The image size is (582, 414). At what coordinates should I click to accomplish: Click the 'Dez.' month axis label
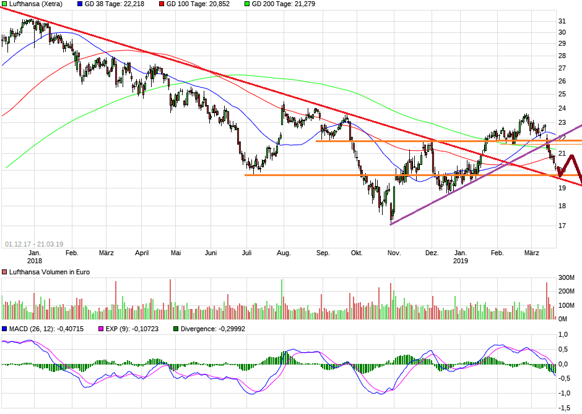(x=432, y=253)
